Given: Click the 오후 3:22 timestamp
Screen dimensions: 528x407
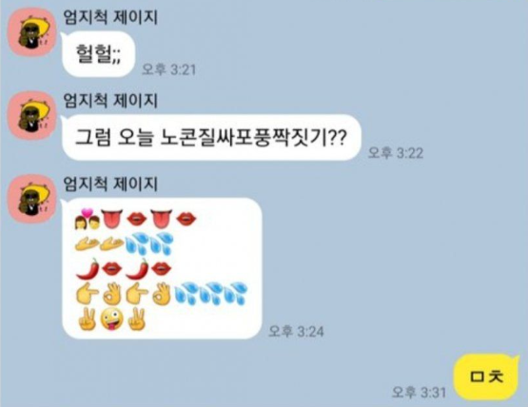Looking at the screenshot, I should 396,153.
